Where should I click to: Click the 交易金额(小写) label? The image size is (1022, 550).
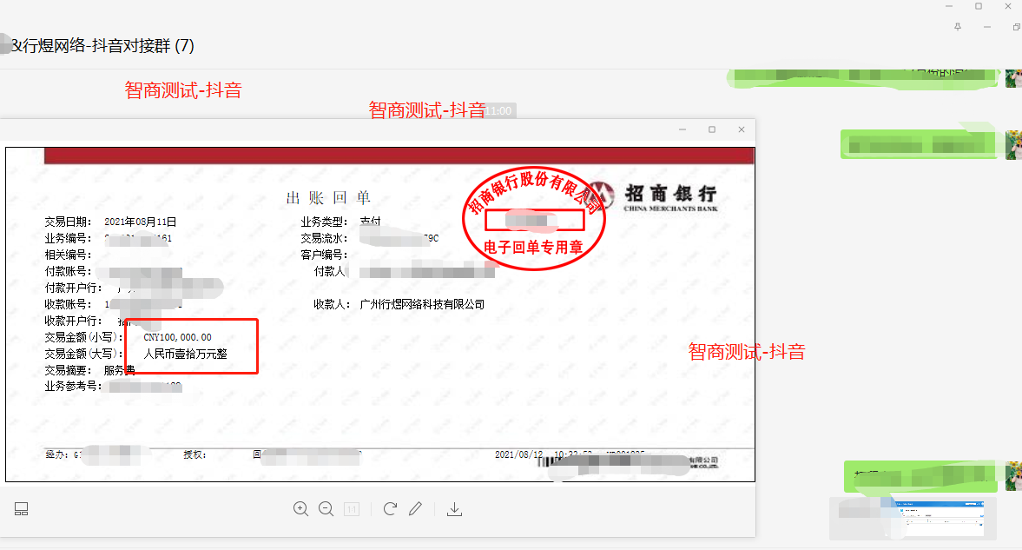pyautogui.click(x=83, y=337)
